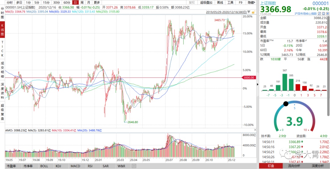Switch to the 分时 intraday tab

point(9,2)
